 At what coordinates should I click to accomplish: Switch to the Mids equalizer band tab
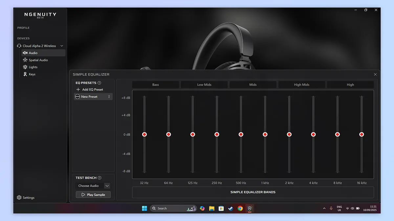253,84
